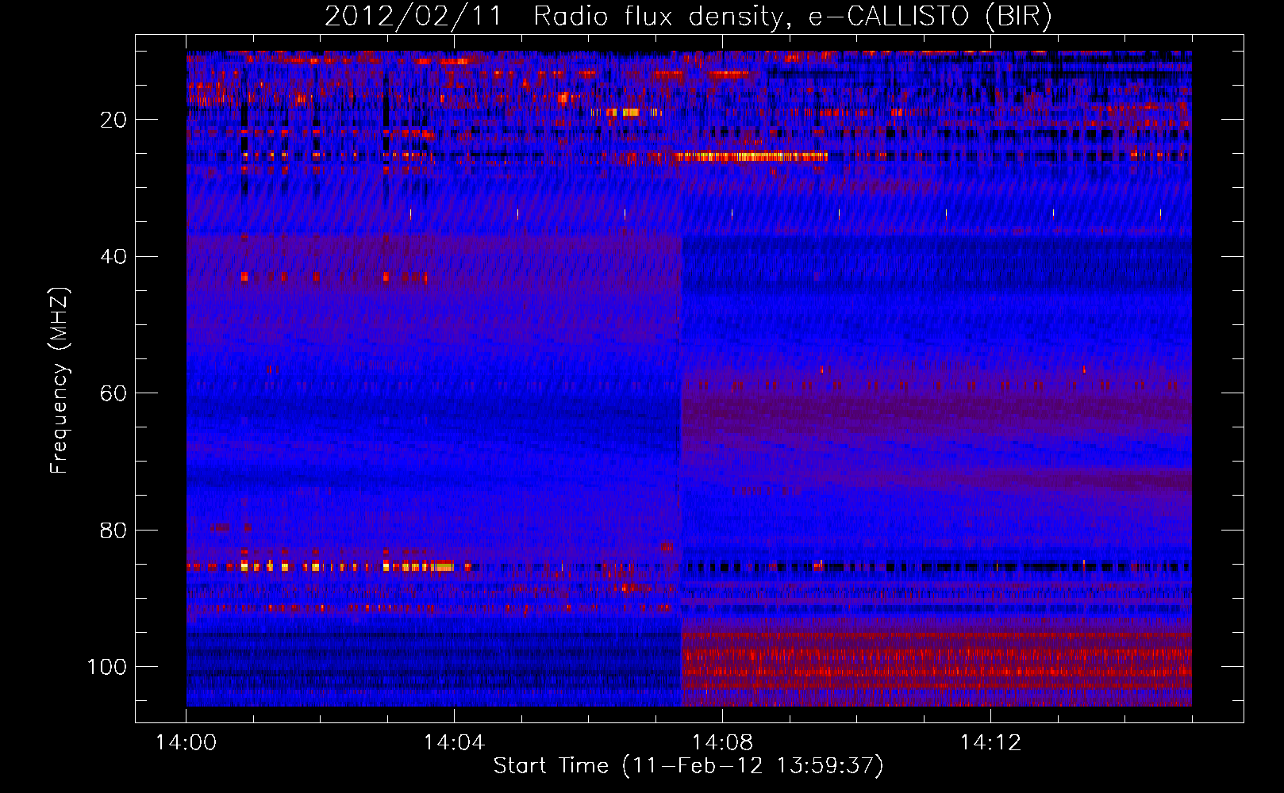
Task: Click the 60 frequency tick label
Action: point(113,393)
